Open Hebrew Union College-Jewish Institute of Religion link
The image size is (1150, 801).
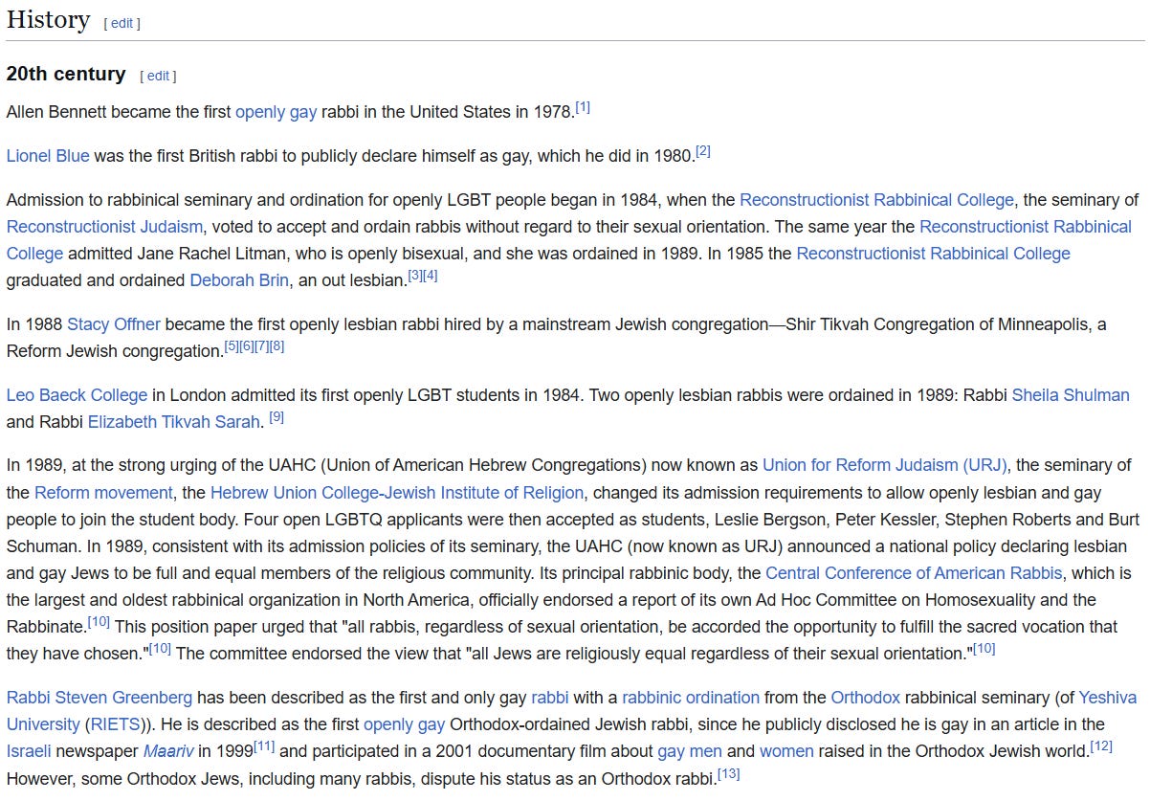click(x=397, y=493)
